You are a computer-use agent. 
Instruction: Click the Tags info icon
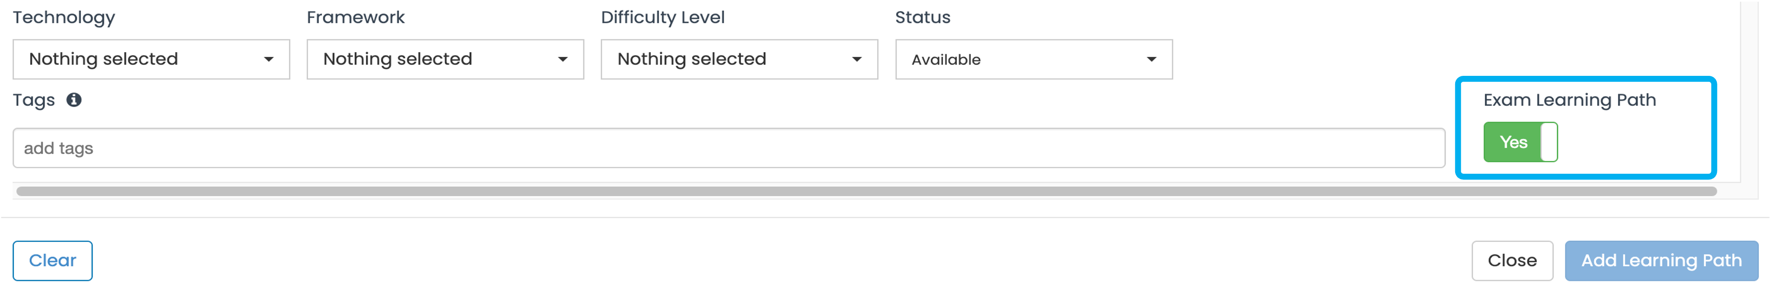click(74, 100)
